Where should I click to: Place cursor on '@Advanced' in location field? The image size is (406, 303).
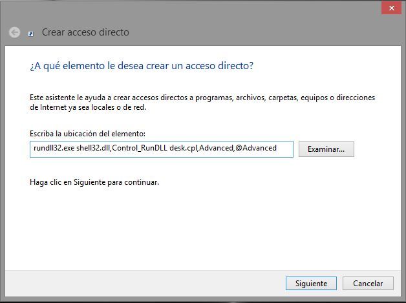(256, 148)
